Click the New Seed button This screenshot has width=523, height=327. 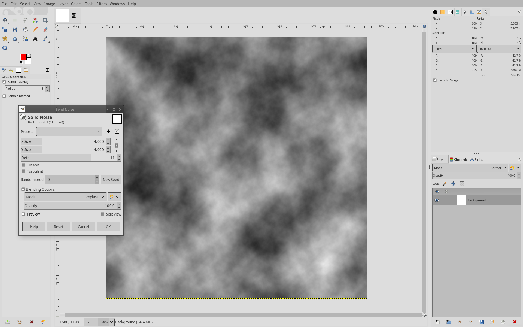(111, 180)
